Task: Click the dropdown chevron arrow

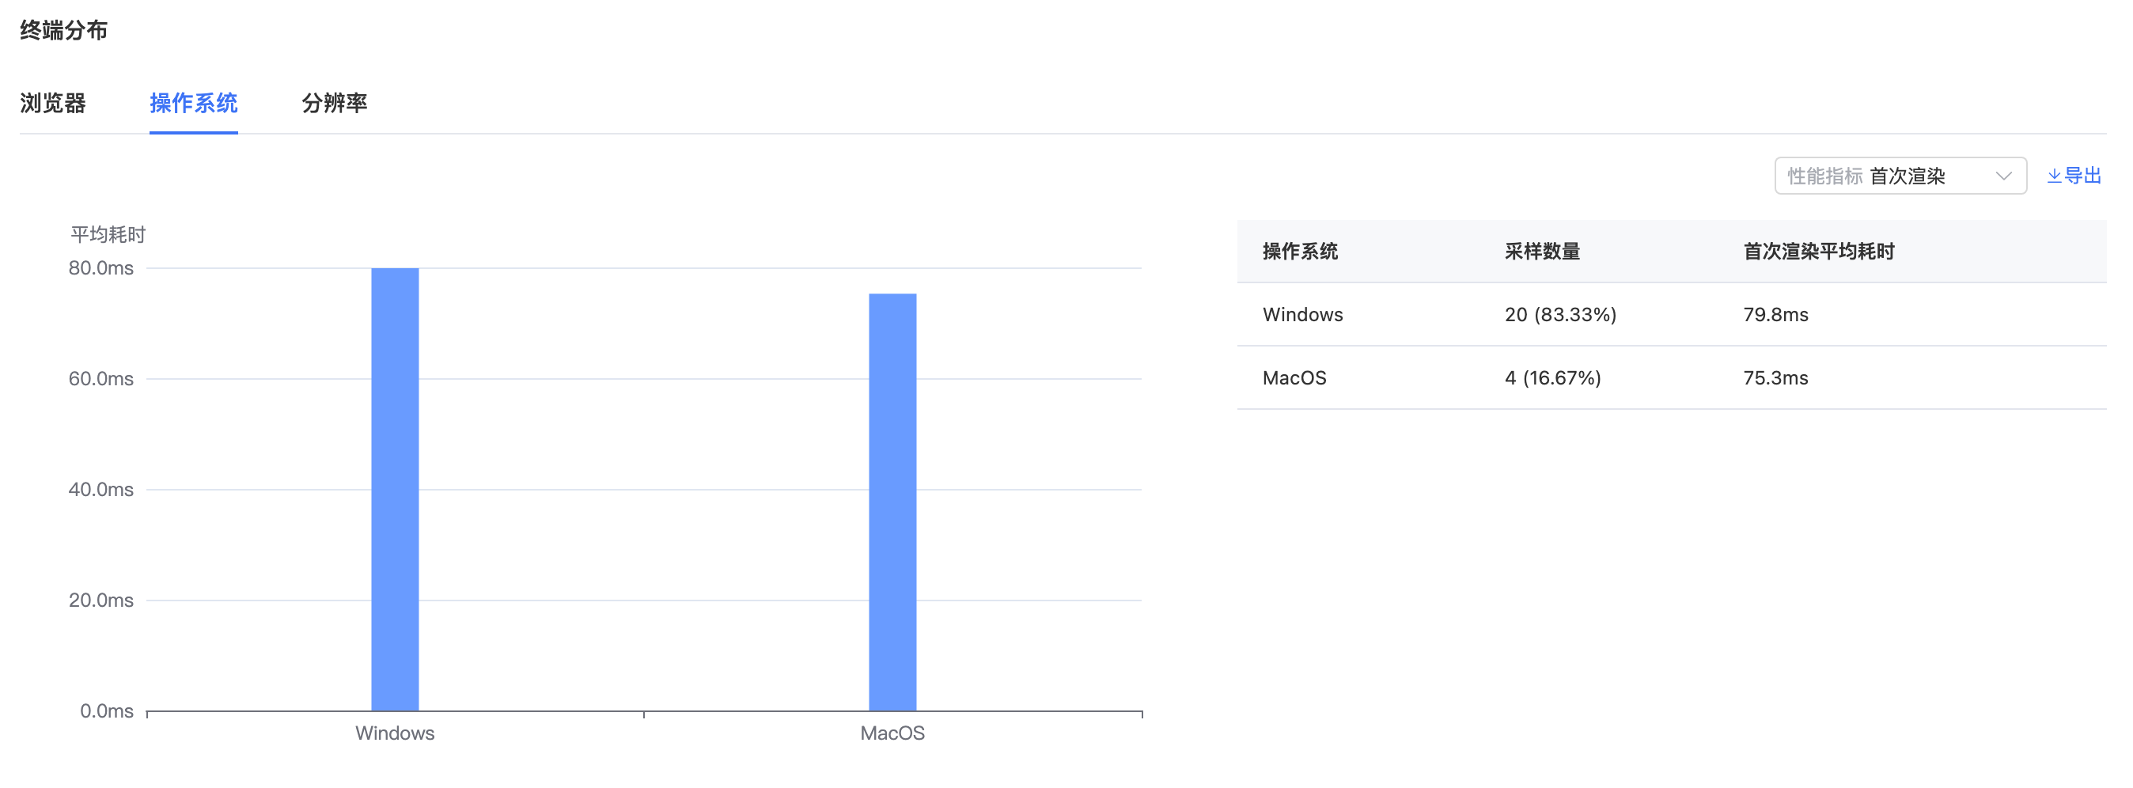Action: pos(2003,176)
